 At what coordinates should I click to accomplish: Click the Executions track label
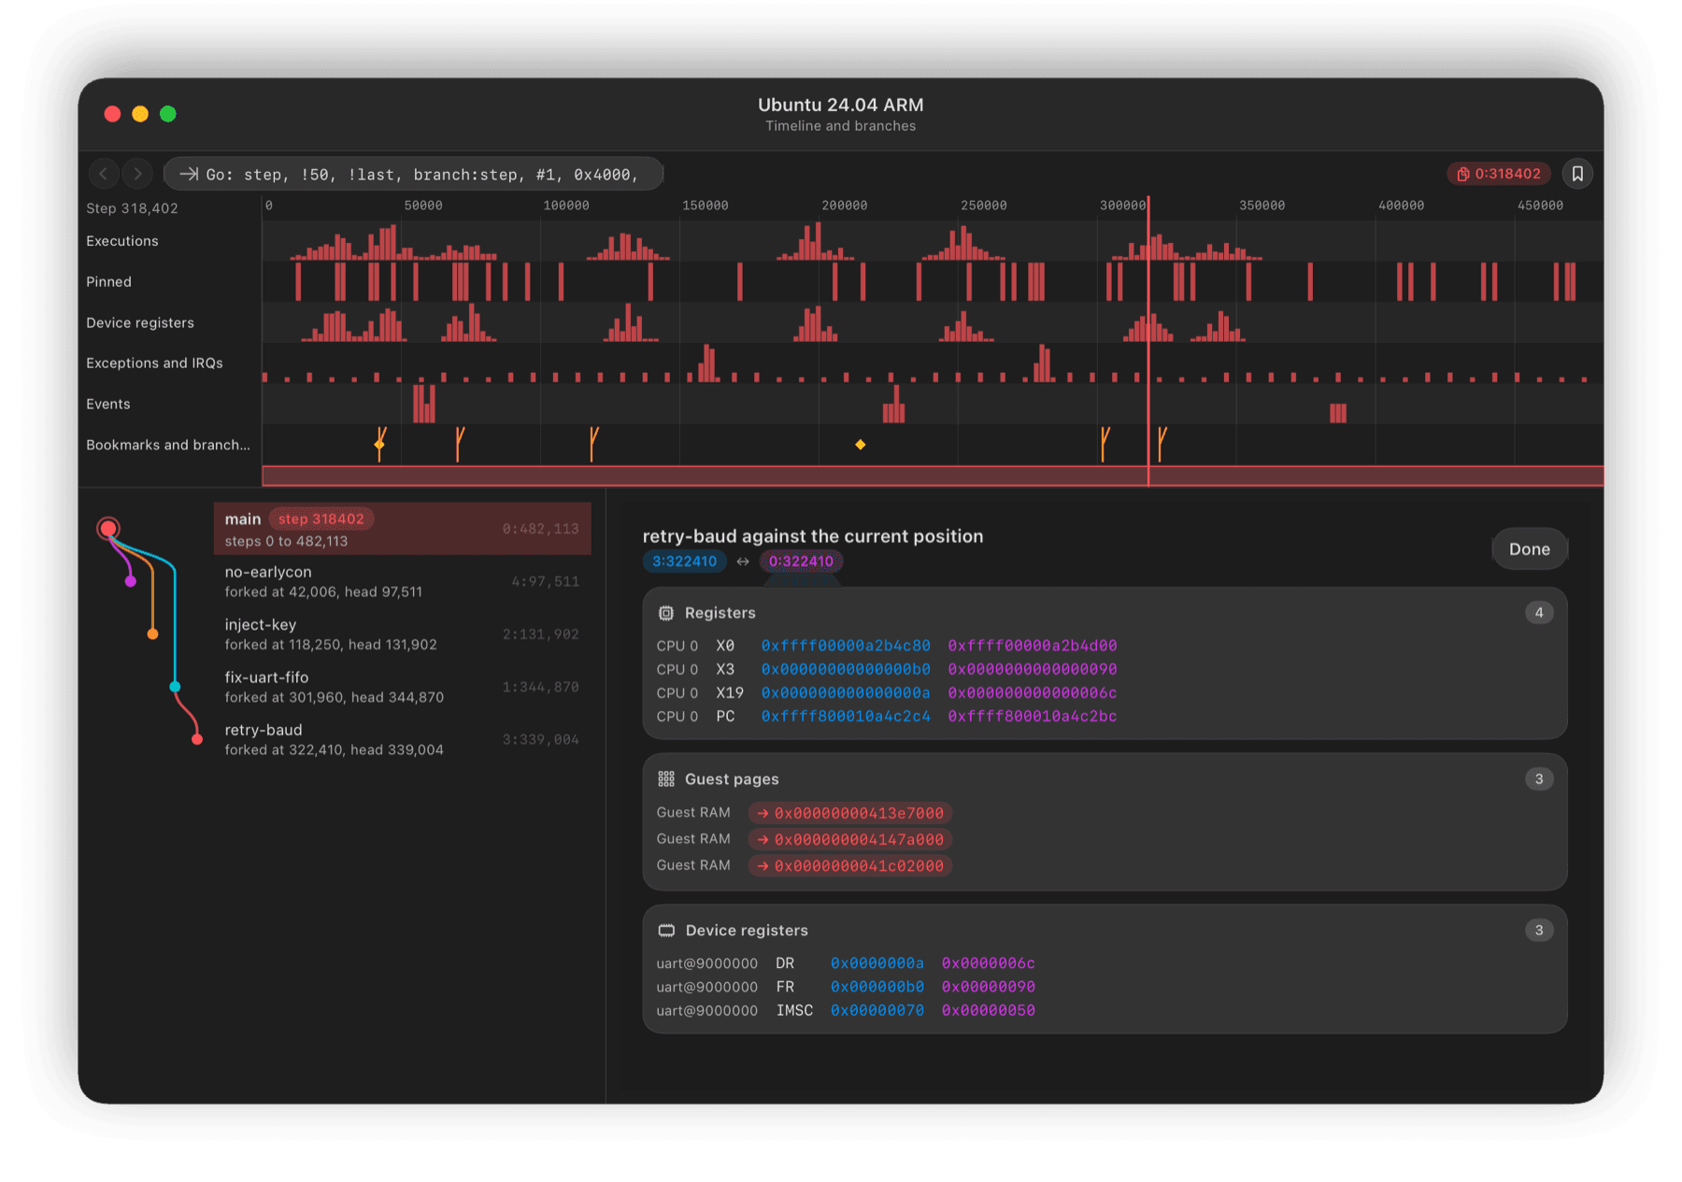pos(122,241)
